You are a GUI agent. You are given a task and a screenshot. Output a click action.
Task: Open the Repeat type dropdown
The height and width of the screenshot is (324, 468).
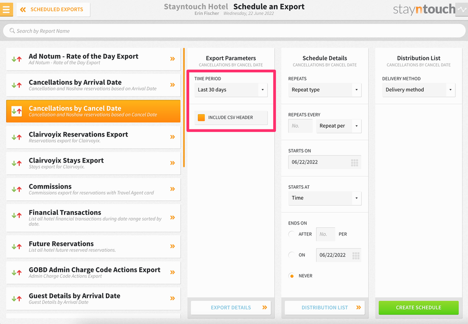[325, 90]
